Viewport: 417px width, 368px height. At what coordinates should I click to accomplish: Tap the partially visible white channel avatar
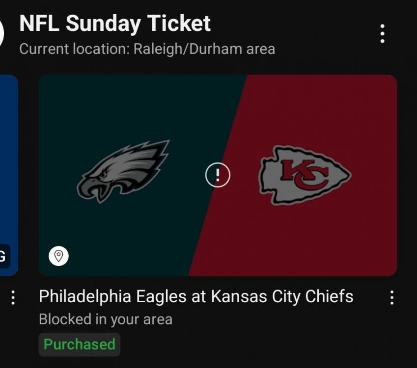2,34
